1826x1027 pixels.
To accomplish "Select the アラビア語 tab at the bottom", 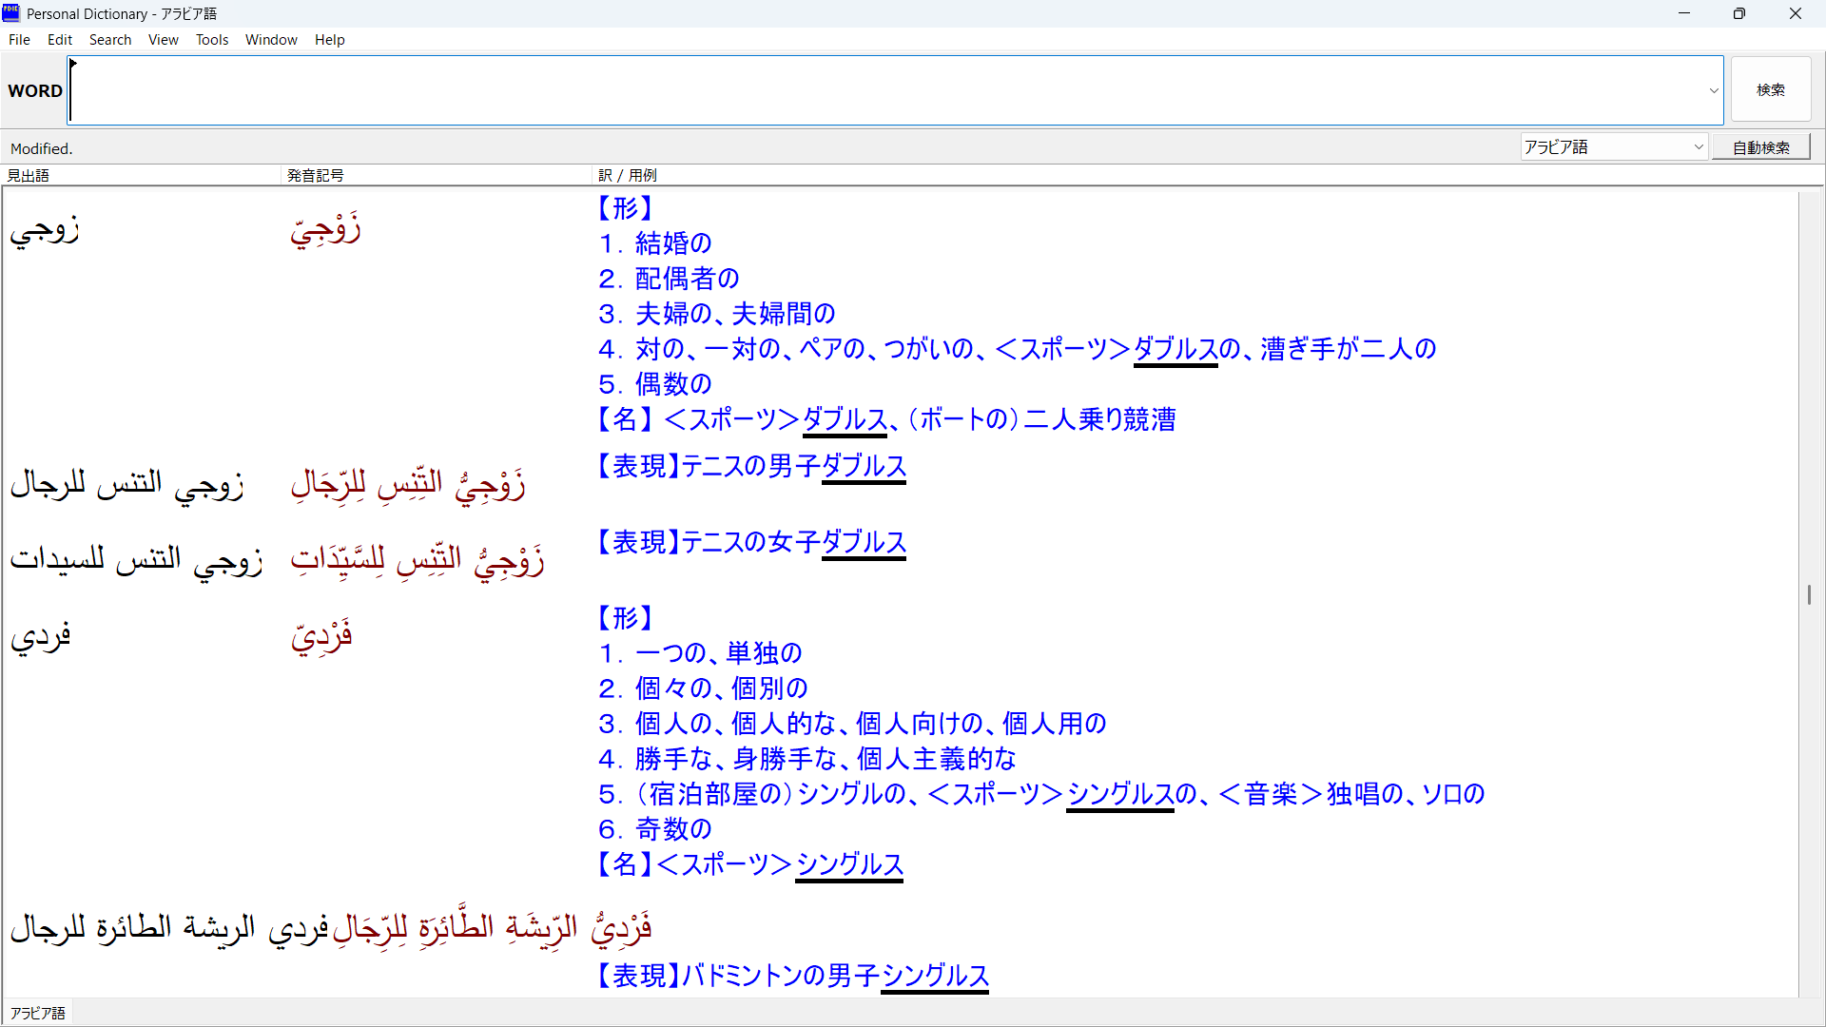I will tap(38, 1014).
